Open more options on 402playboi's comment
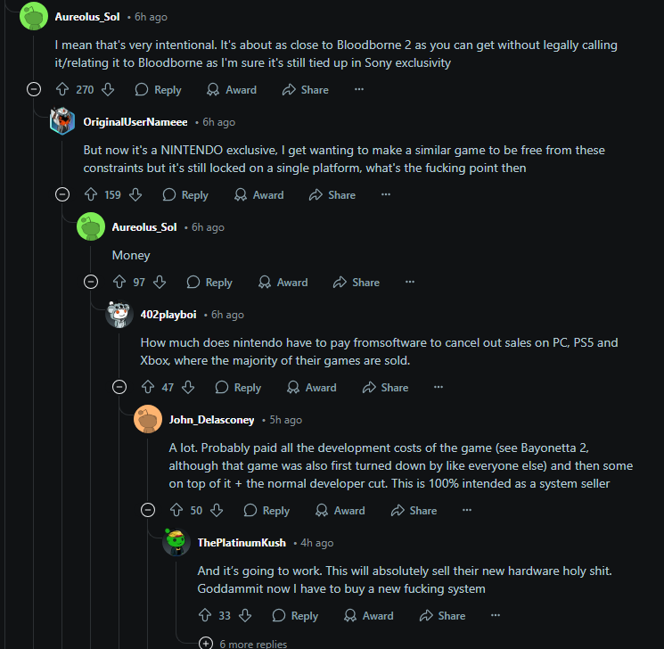The height and width of the screenshot is (649, 664). coord(438,387)
